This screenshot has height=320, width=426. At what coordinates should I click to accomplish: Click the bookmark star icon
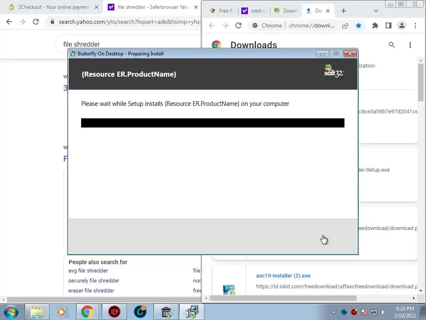point(359,25)
